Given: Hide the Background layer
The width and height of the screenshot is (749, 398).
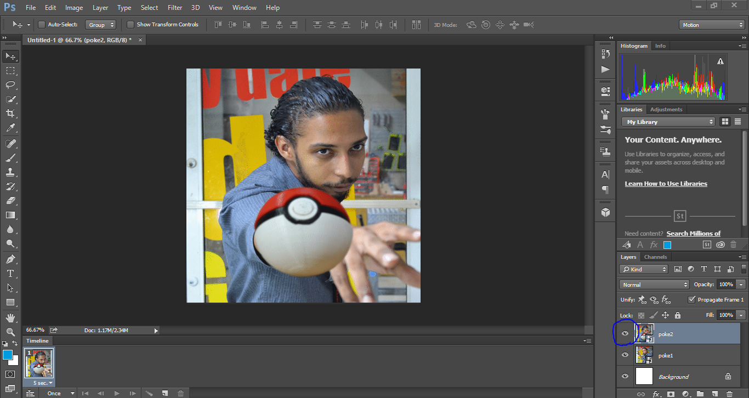Looking at the screenshot, I should [x=625, y=377].
